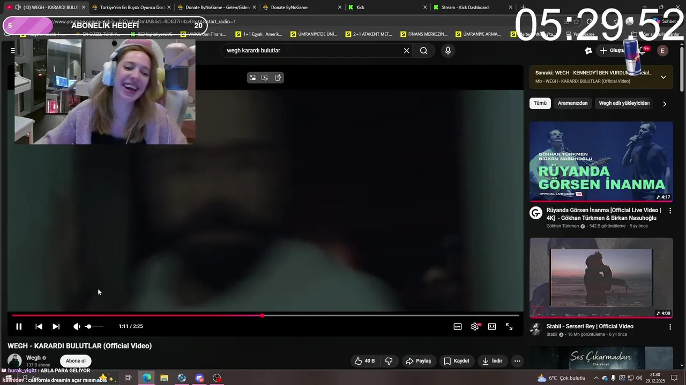Viewport: 686px width, 385px height.
Task: Show hidden system tray icons chevron
Action: click(x=596, y=378)
